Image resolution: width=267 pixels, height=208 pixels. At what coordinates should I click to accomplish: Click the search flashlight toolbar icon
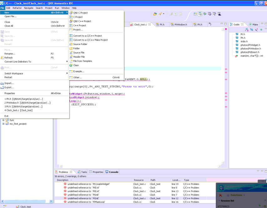(161, 14)
